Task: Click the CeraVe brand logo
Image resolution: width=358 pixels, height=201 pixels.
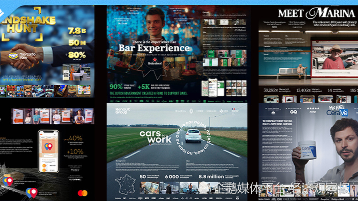Action: point(337,113)
